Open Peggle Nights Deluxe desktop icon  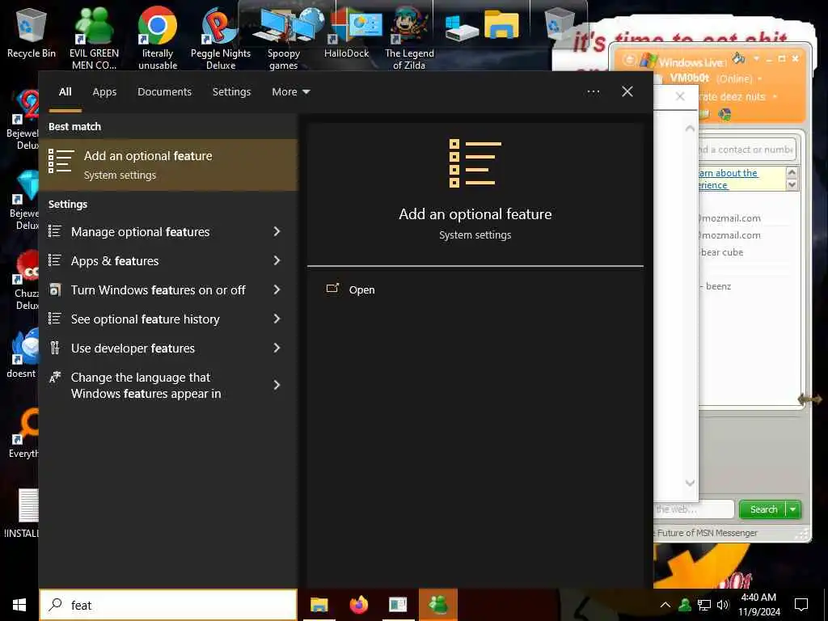pyautogui.click(x=221, y=37)
